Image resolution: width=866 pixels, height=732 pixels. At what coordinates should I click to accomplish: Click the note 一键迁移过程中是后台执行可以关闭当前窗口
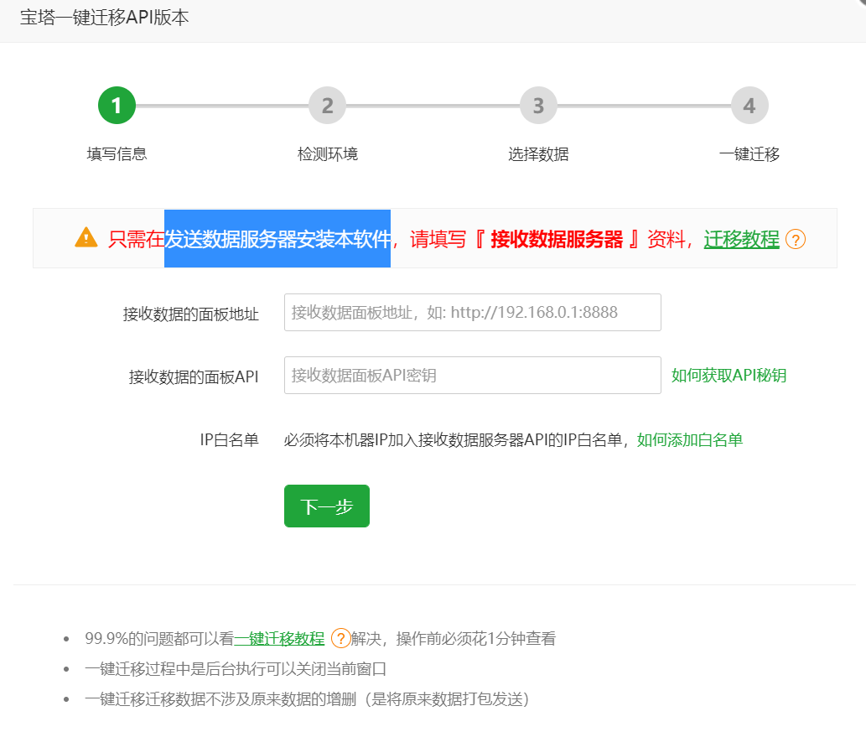tap(236, 669)
